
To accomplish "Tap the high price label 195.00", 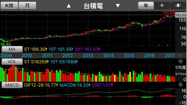I will coord(169,13).
